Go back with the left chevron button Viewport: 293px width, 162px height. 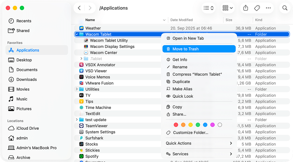point(79,8)
